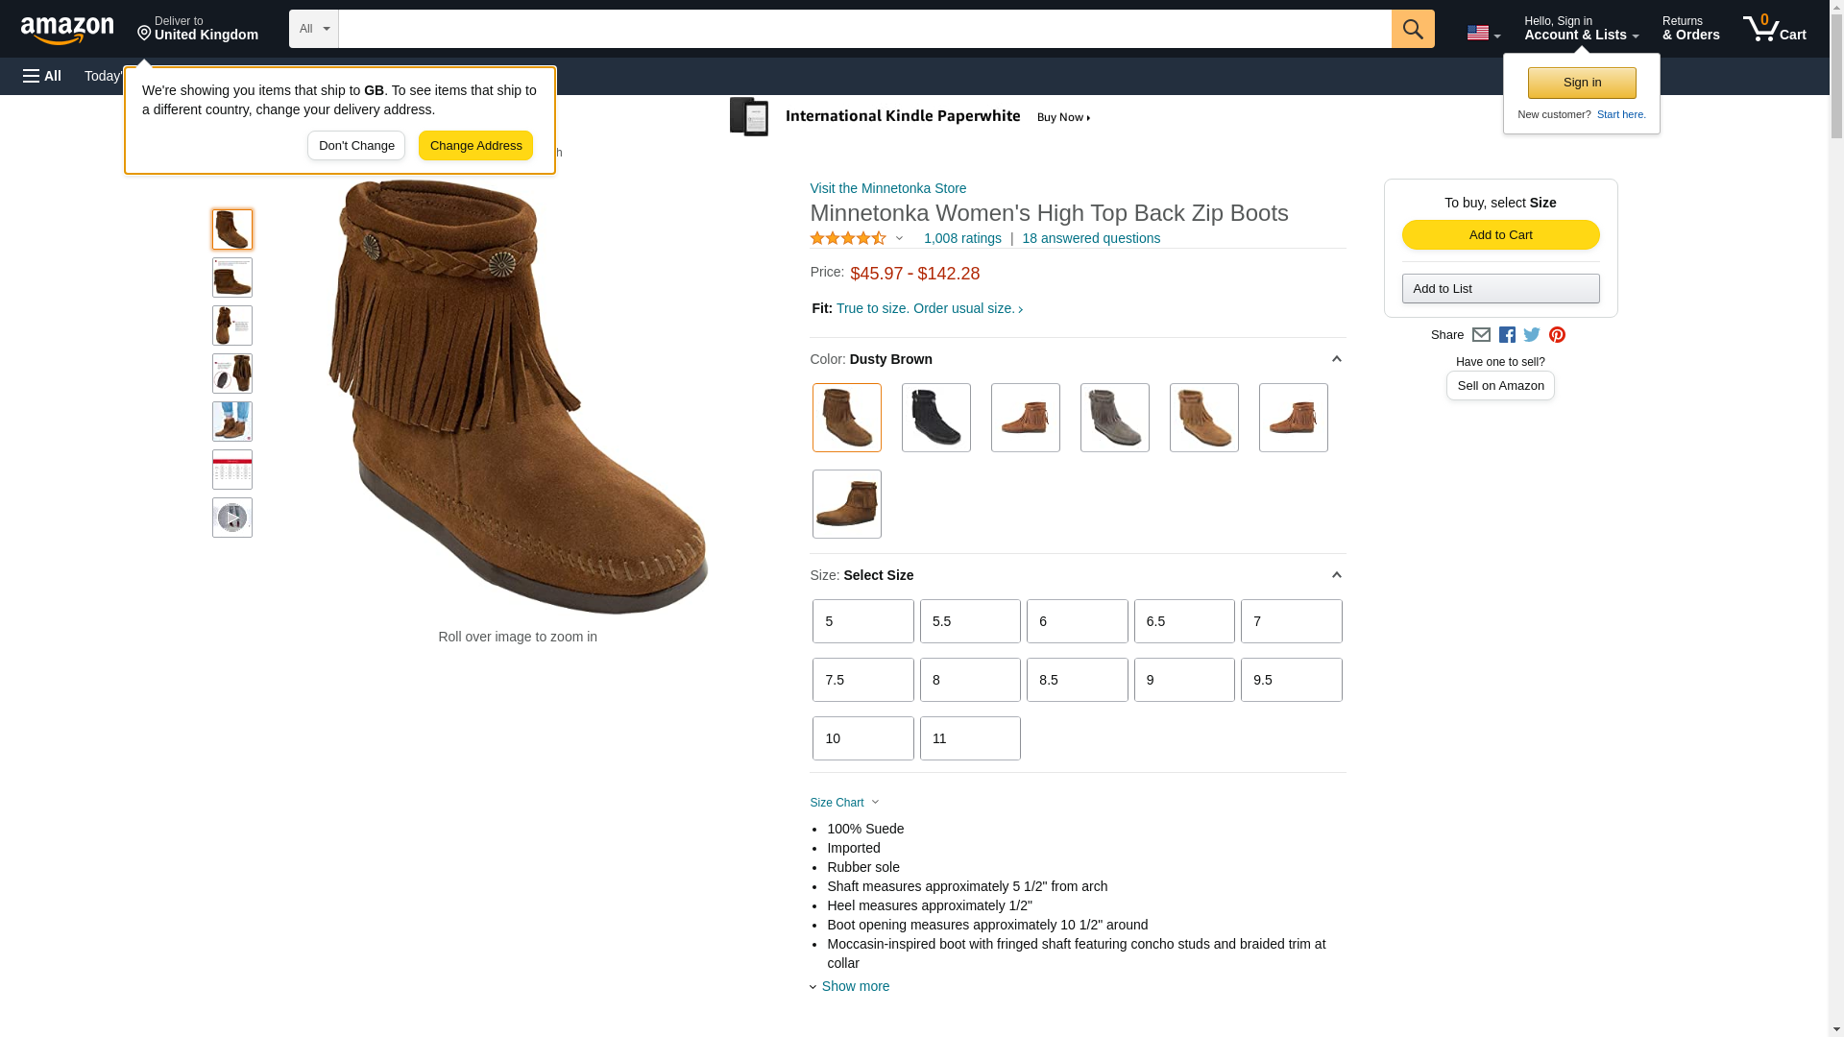Screen dimensions: 1844x1037
Task: Open the language flag dropdown
Action: coord(1483,34)
